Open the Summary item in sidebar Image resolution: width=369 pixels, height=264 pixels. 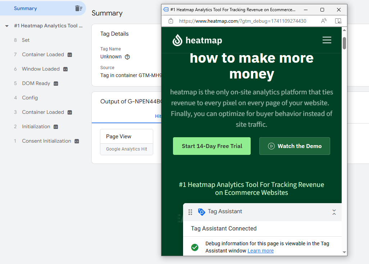pos(26,9)
